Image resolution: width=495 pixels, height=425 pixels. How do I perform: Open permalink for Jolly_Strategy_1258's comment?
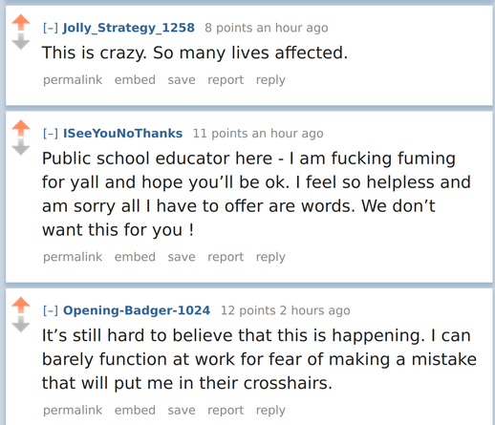pyautogui.click(x=73, y=80)
